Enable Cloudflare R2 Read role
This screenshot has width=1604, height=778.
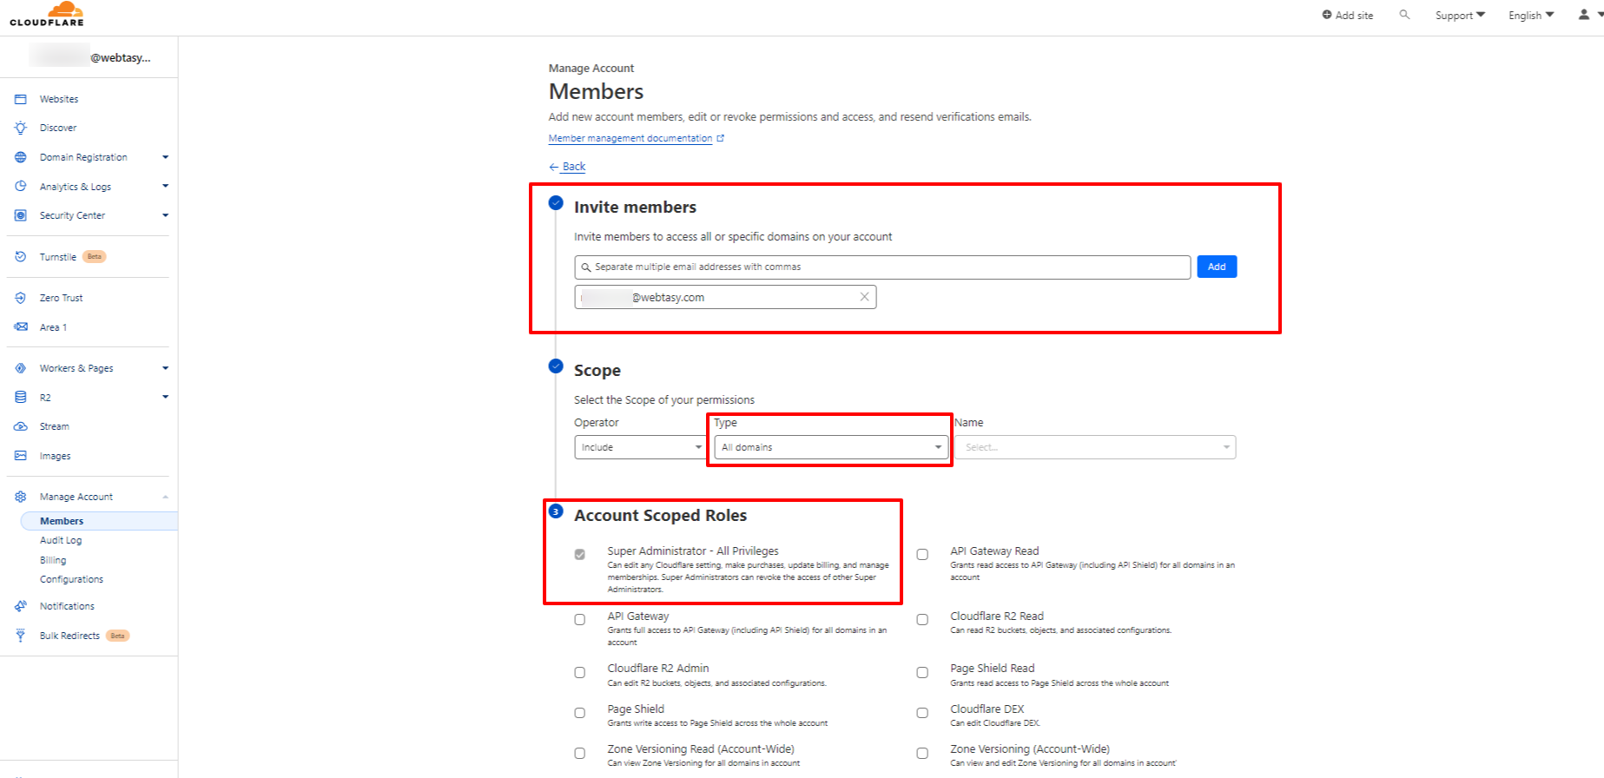[922, 619]
